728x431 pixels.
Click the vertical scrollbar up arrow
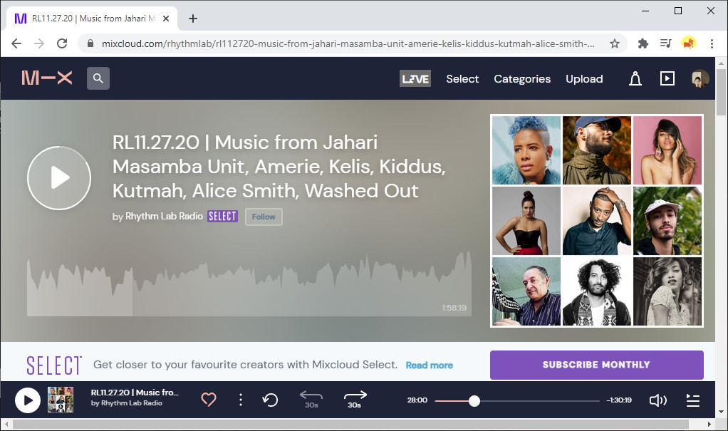[721, 63]
